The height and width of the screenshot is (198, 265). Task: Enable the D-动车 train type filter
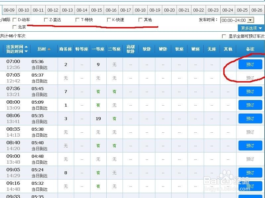pyautogui.click(x=14, y=20)
